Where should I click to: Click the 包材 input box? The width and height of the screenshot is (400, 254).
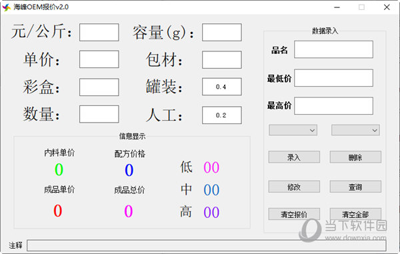click(222, 60)
